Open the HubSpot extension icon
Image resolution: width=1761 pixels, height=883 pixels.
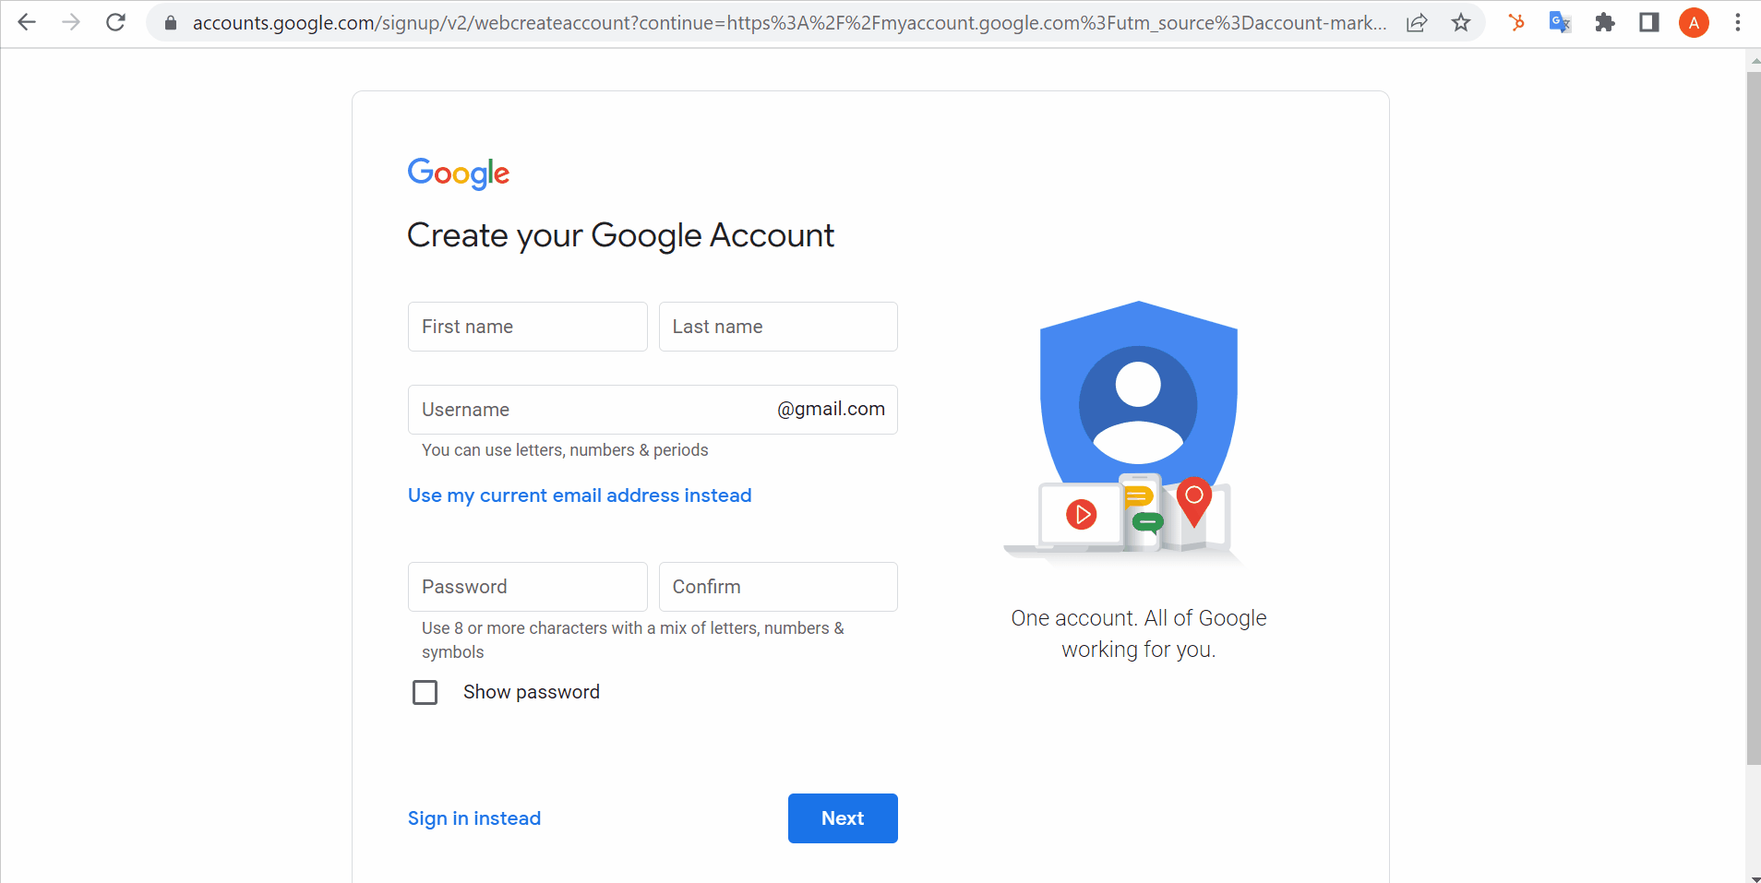tap(1516, 22)
